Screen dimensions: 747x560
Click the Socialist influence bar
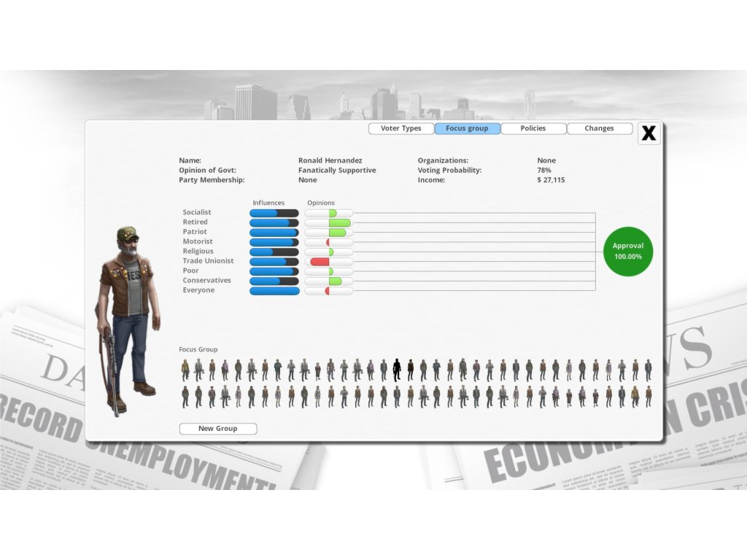coord(274,214)
